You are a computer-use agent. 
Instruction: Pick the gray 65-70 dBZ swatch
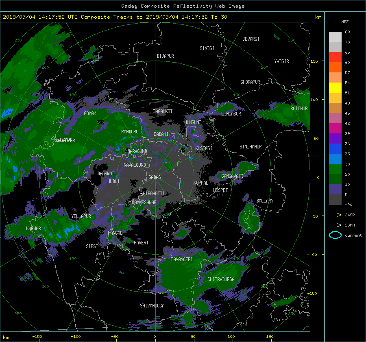pos(335,47)
